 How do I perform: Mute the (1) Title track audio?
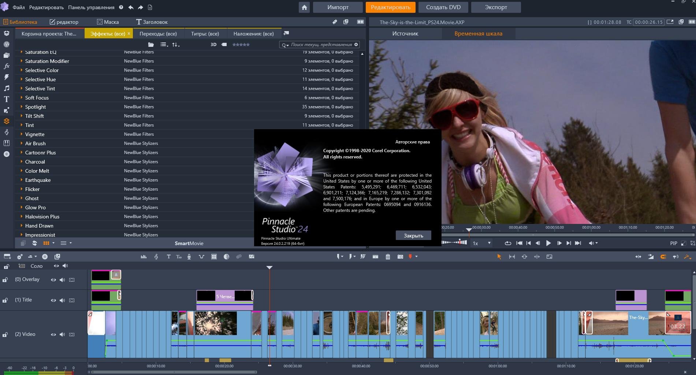[62, 300]
